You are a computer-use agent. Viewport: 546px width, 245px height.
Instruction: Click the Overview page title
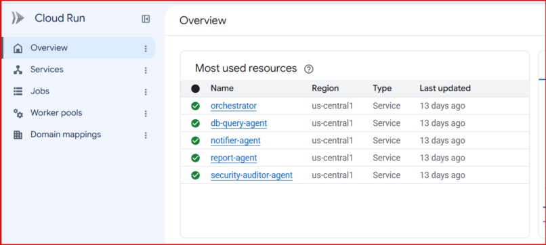tap(203, 20)
